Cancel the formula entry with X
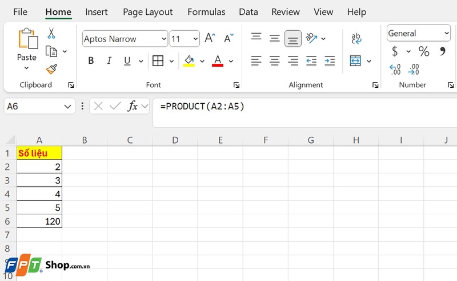The width and height of the screenshot is (457, 281). (x=98, y=106)
